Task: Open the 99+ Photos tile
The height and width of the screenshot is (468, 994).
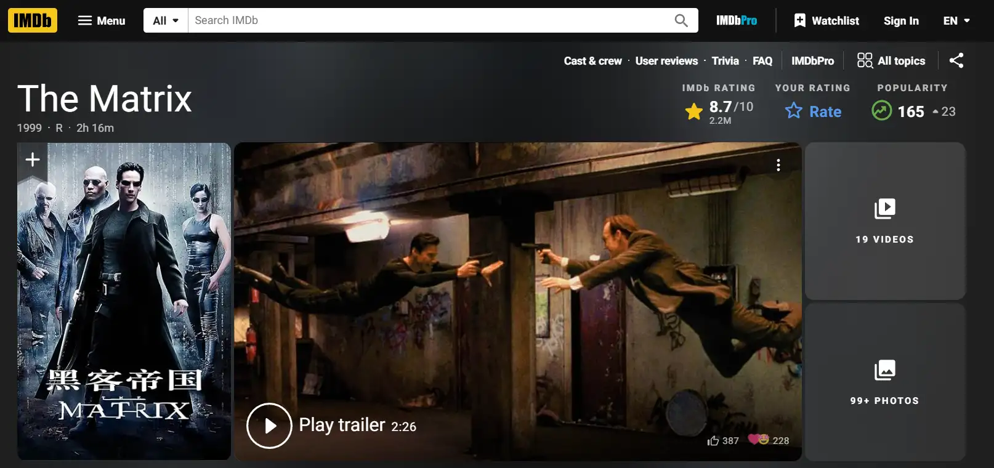Action: (x=885, y=382)
